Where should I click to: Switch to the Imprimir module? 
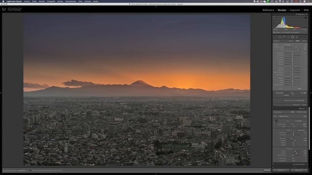click(x=295, y=10)
